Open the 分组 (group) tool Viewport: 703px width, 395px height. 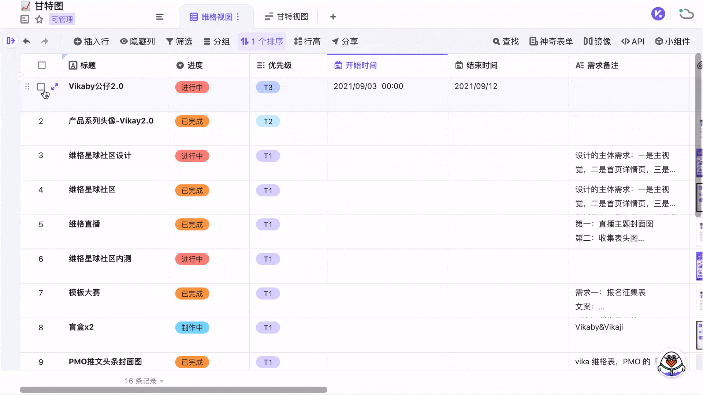point(217,41)
